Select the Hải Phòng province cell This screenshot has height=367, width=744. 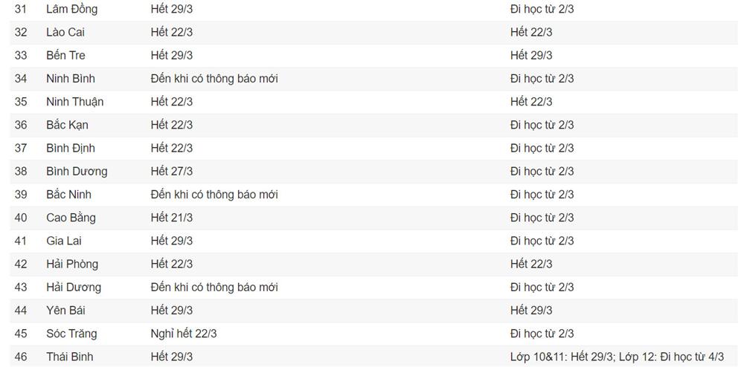(x=72, y=264)
